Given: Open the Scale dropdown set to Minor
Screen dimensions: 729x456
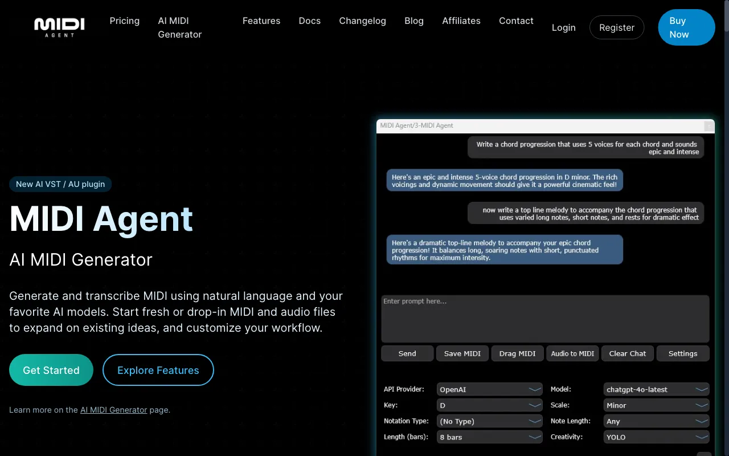Looking at the screenshot, I should pos(657,405).
